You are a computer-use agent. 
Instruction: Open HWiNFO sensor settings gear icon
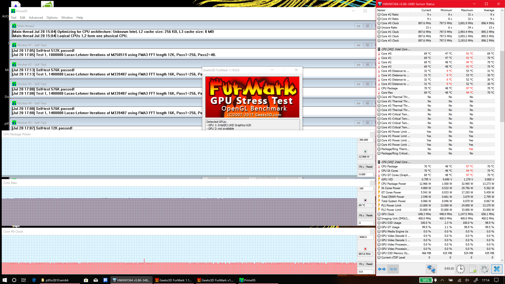click(484, 269)
